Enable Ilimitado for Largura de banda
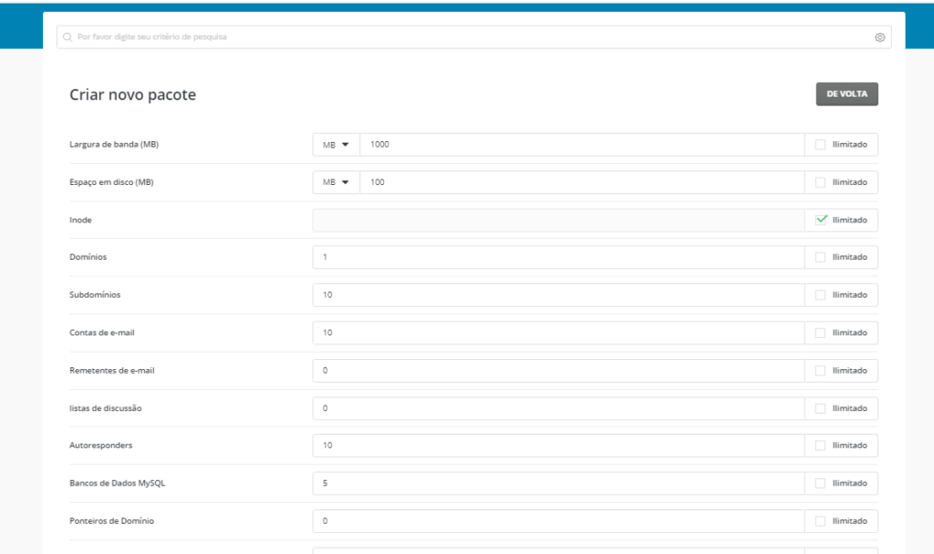The height and width of the screenshot is (554, 934). point(821,145)
